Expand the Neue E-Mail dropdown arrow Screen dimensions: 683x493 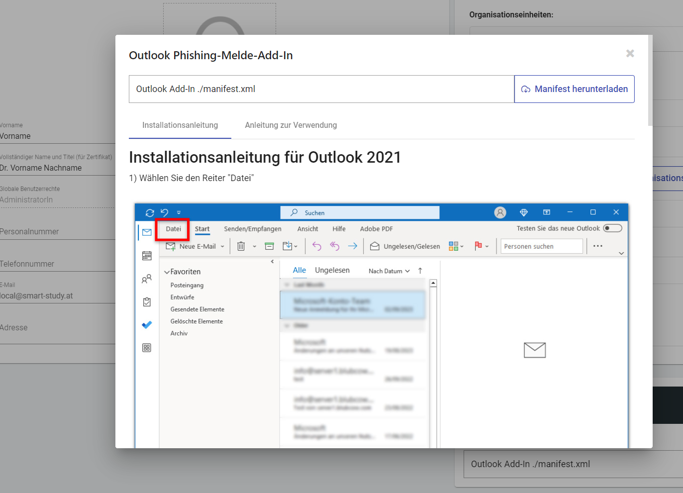point(222,246)
